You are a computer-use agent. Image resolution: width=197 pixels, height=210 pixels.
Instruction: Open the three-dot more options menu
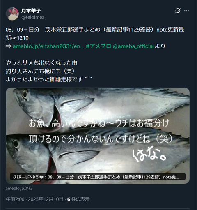point(186,11)
